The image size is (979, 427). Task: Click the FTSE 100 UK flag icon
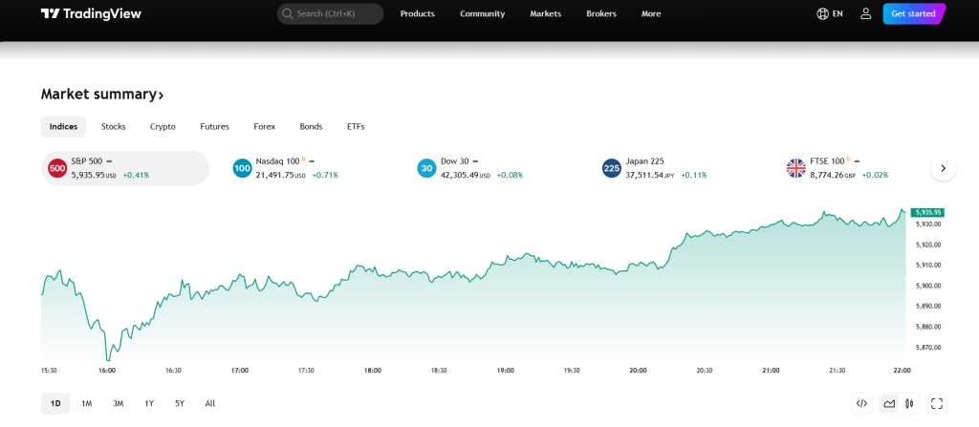795,168
